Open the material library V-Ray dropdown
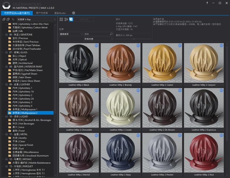This screenshot has height=178, width=230. pyautogui.click(x=37, y=19)
